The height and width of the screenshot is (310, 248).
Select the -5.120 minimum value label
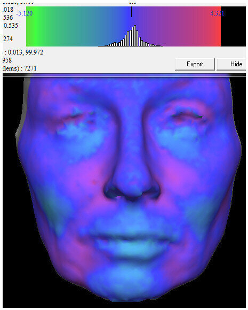pos(25,13)
